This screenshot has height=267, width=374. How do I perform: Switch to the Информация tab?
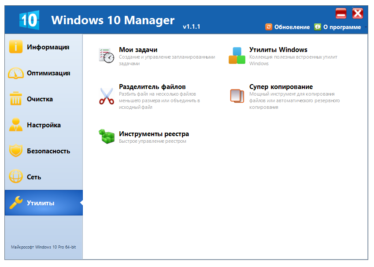(x=44, y=47)
